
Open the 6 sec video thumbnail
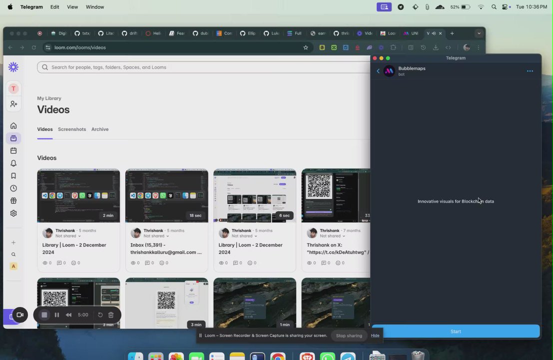click(255, 196)
